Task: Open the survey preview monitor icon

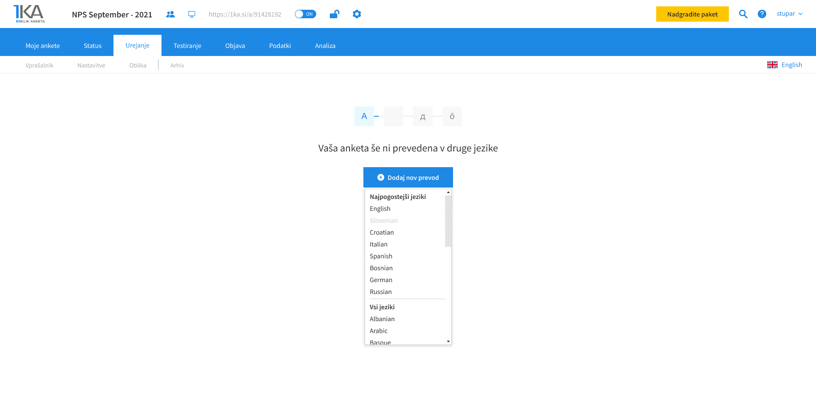Action: tap(192, 14)
